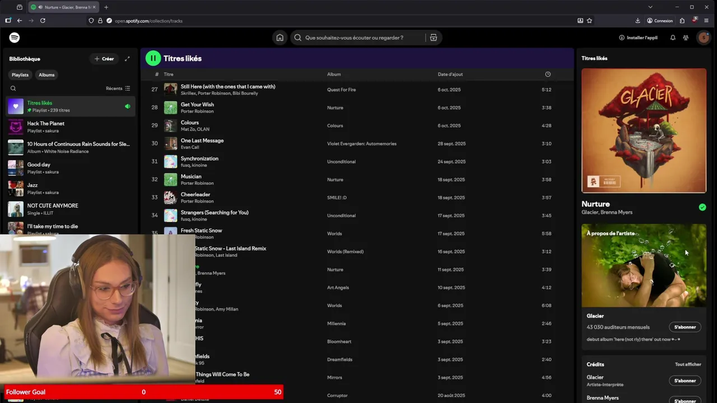Open Violet Evergarden: Automemories album link

362,144
